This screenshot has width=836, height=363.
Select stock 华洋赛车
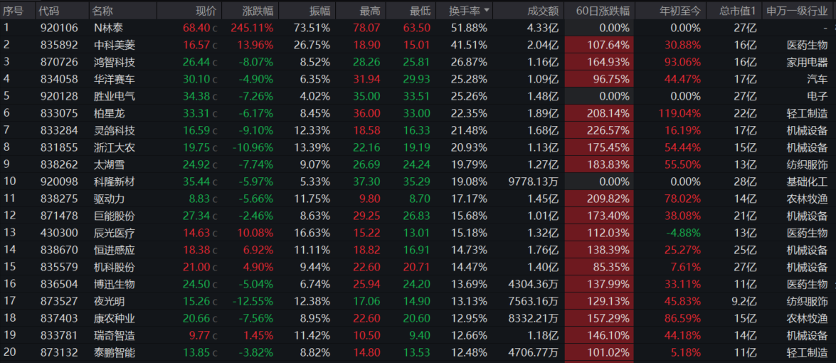click(114, 80)
